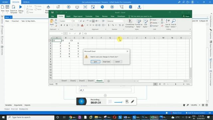Toggle Bold formatting in Excel
This screenshot has width=213, height=120.
(x=61, y=25)
